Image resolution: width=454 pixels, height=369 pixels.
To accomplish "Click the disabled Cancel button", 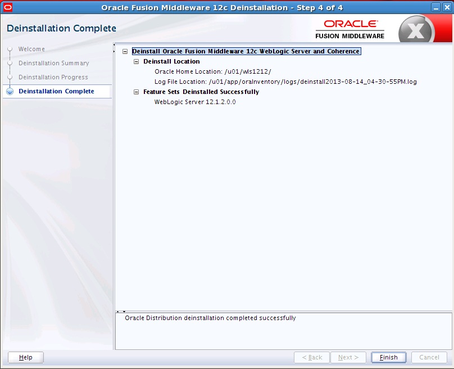I will point(429,357).
